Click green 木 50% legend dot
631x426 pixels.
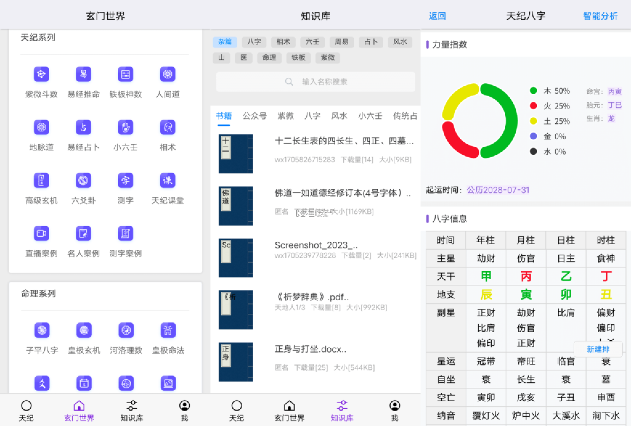click(533, 91)
